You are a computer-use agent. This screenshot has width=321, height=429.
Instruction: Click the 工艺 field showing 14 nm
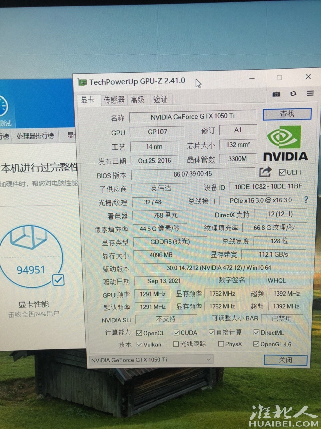tap(154, 146)
